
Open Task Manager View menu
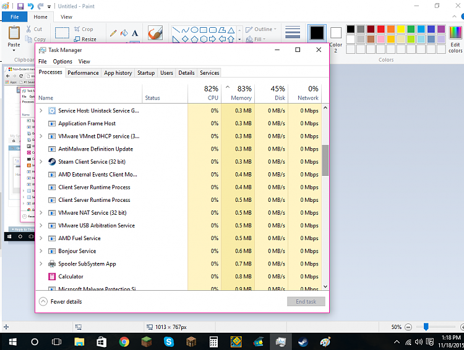[84, 62]
